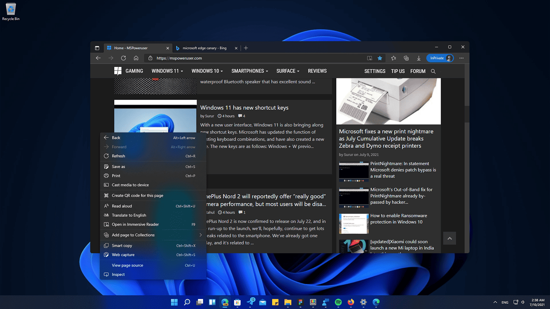Select Translate to English
This screenshot has width=550, height=309.
click(x=153, y=215)
